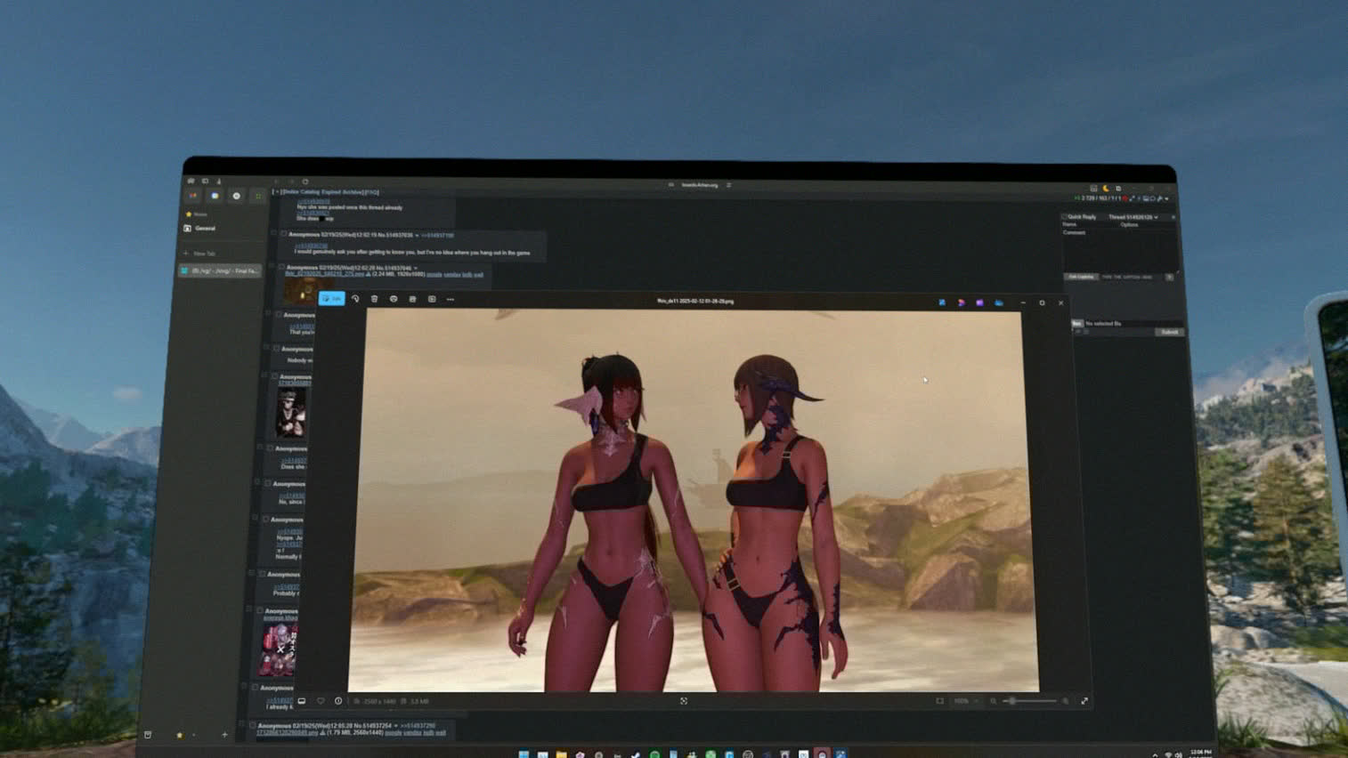This screenshot has width=1348, height=758.
Task: Click the print icon in Photos toolbar
Action: pos(394,299)
